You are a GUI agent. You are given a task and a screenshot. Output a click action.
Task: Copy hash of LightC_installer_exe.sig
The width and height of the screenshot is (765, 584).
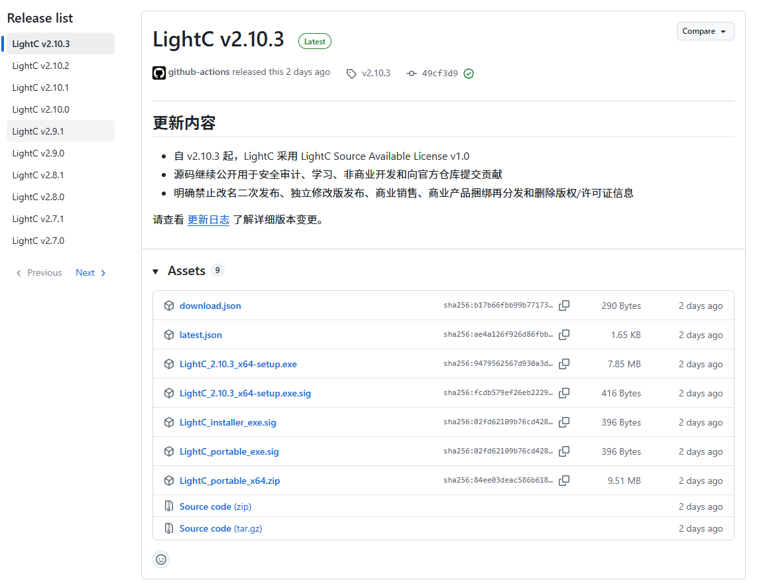click(x=564, y=422)
